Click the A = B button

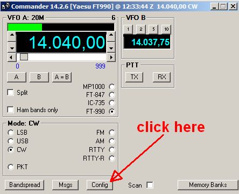click(62, 77)
